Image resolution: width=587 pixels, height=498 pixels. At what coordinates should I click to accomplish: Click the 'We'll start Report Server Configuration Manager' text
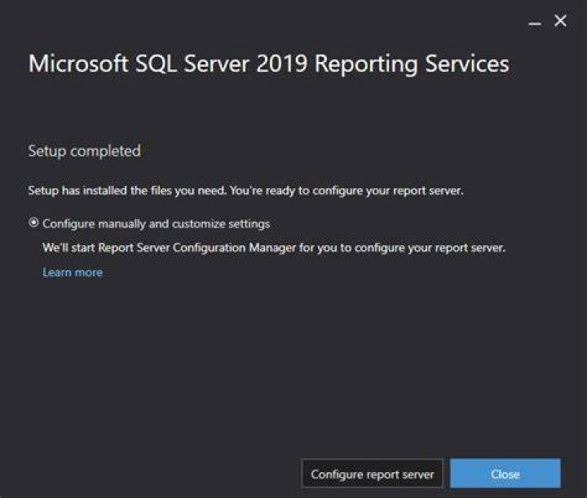(x=274, y=248)
